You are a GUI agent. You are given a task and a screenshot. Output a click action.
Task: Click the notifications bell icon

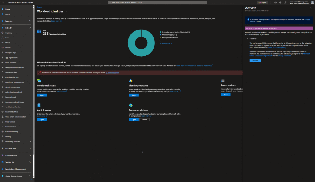tap(270, 2)
